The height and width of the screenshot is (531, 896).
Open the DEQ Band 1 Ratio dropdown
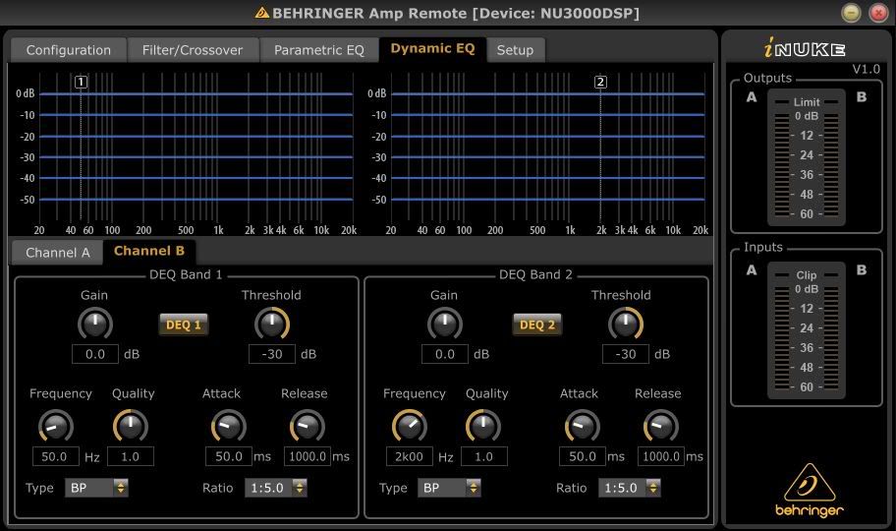276,488
